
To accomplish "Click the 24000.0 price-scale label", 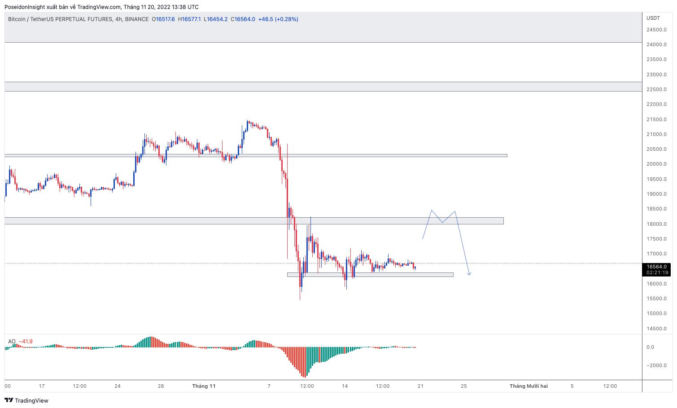I will click(656, 44).
